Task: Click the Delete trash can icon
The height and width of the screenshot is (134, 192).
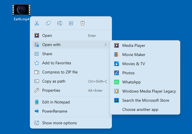Action: point(83,23)
